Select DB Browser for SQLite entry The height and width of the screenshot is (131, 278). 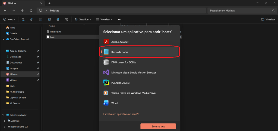[x=139, y=62]
